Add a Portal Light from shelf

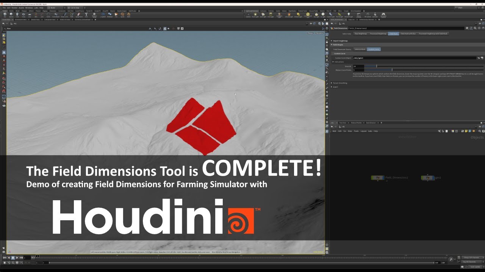tap(339, 15)
